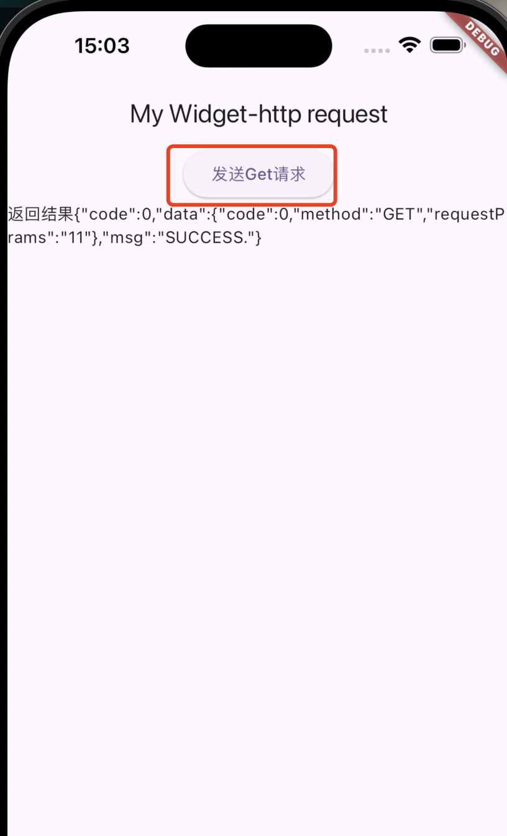Click the "method" key in the response
This screenshot has width=507, height=836.
[332, 215]
